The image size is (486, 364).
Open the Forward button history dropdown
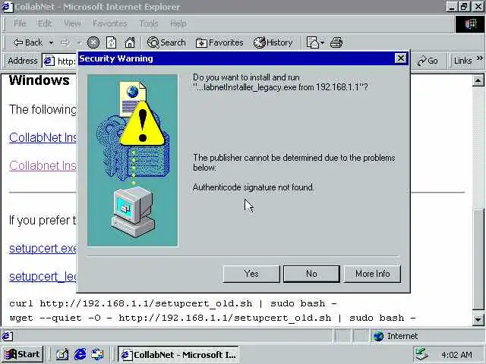pos(79,42)
